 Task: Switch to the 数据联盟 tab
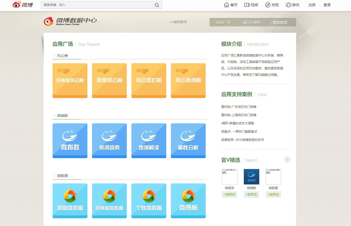tap(280, 22)
